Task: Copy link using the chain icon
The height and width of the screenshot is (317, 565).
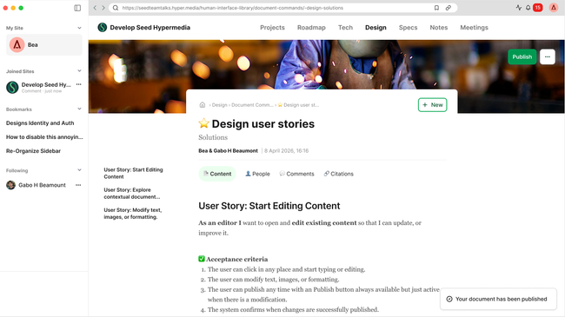Action: [x=449, y=8]
